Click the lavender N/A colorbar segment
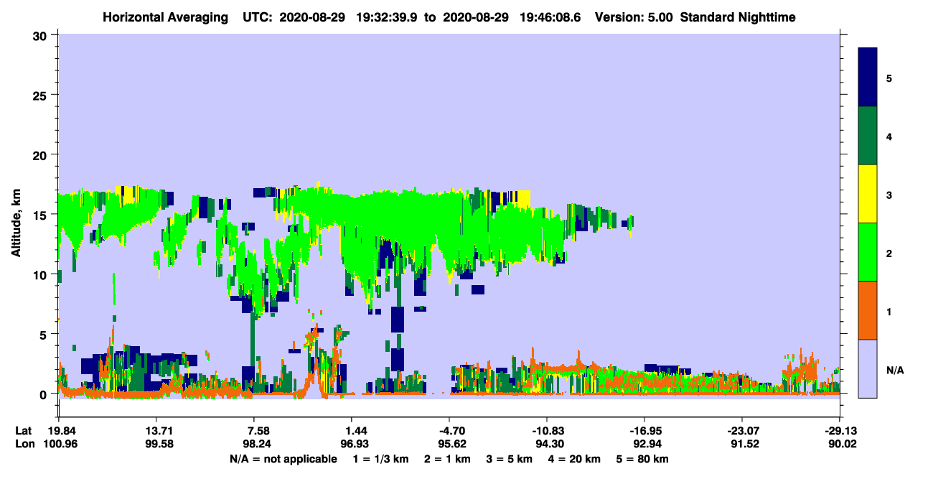 [x=868, y=368]
